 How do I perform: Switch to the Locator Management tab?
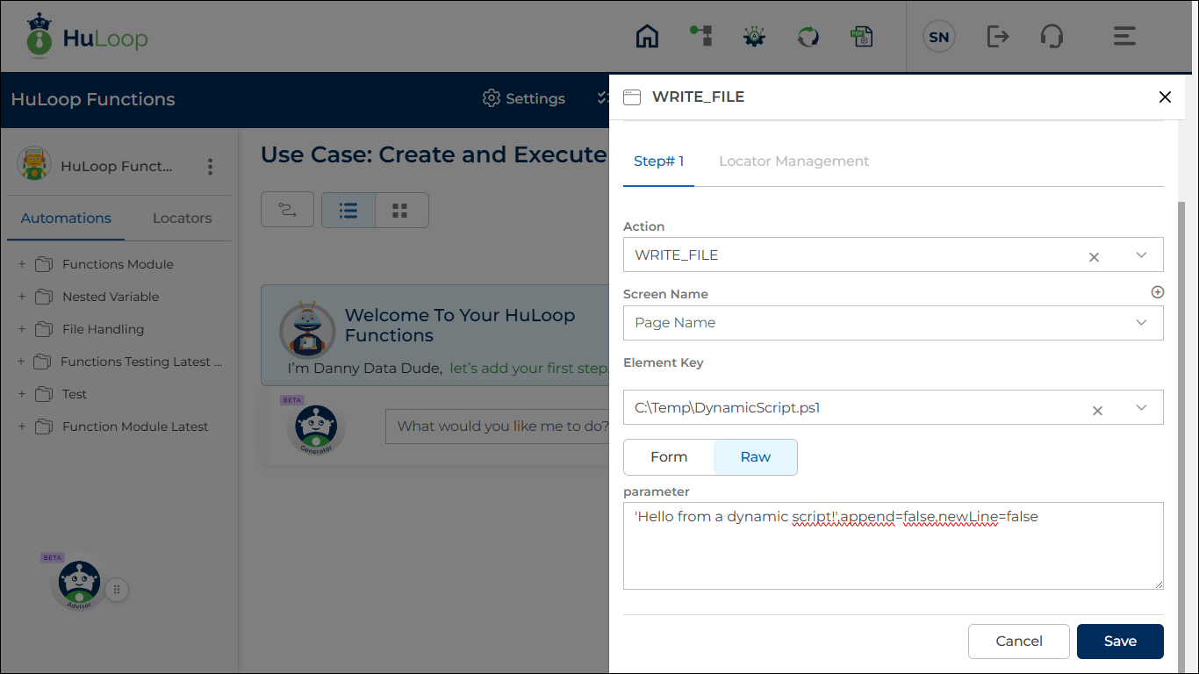(x=793, y=161)
